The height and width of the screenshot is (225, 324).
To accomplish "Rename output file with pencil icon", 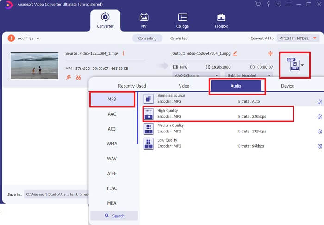I will click(235, 53).
